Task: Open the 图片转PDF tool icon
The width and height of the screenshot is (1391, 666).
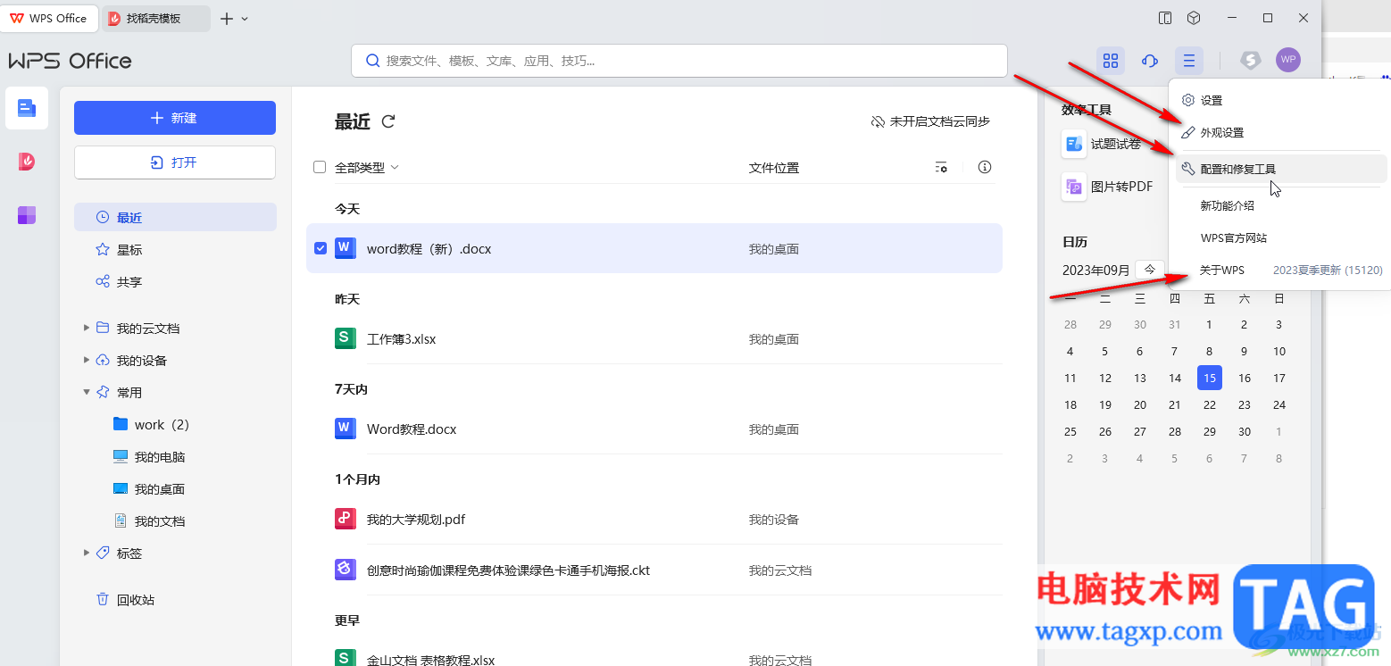Action: click(1074, 187)
